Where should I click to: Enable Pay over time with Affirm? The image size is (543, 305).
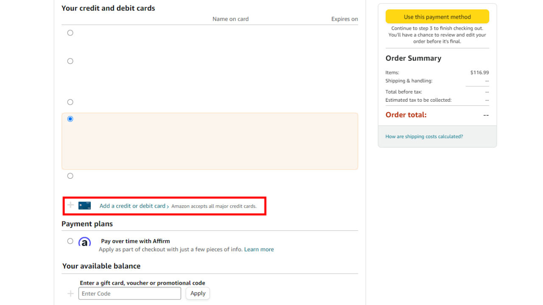(x=70, y=241)
